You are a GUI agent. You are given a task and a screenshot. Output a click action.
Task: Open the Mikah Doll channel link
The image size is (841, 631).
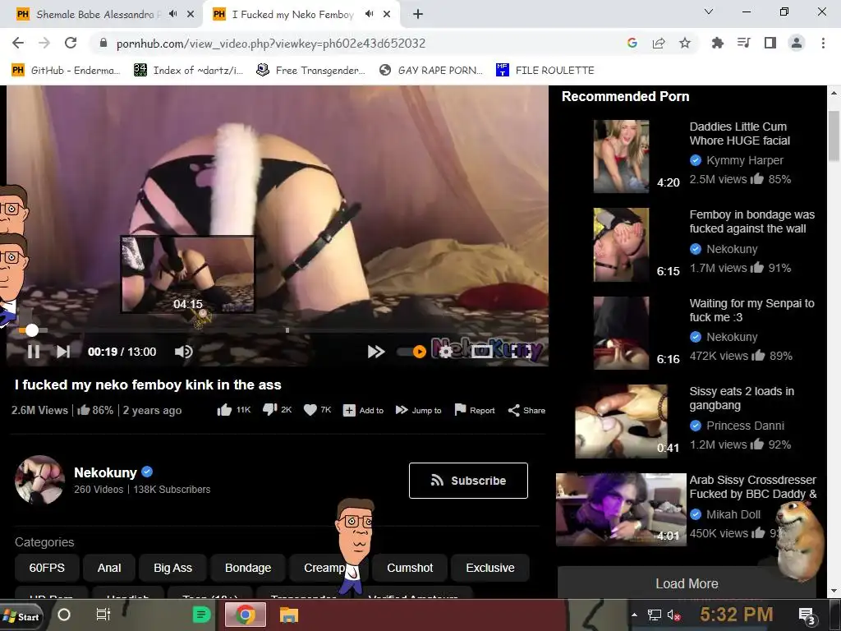click(733, 514)
